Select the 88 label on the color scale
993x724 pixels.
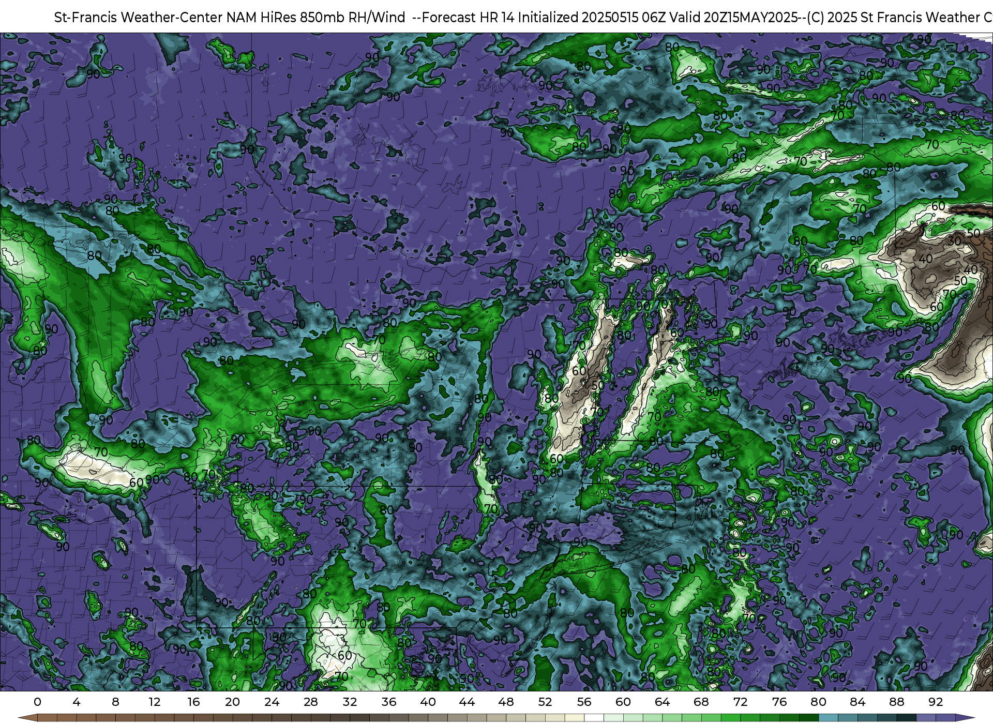click(897, 702)
